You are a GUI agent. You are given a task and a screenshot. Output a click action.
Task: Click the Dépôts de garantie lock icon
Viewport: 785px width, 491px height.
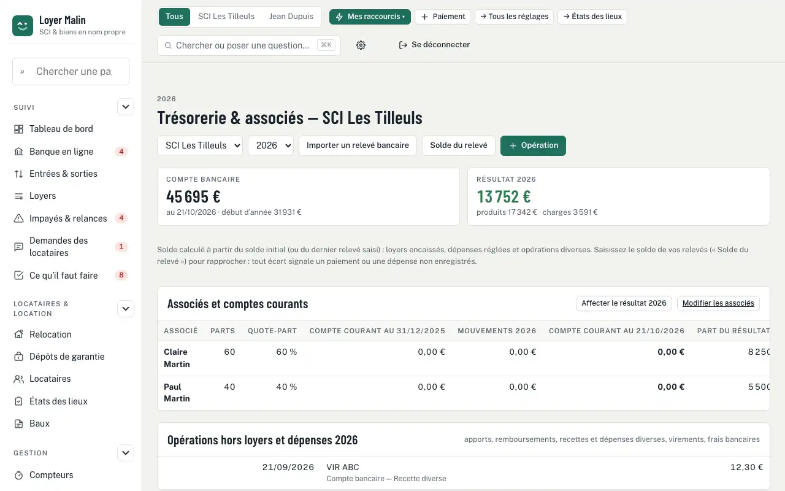tap(18, 357)
